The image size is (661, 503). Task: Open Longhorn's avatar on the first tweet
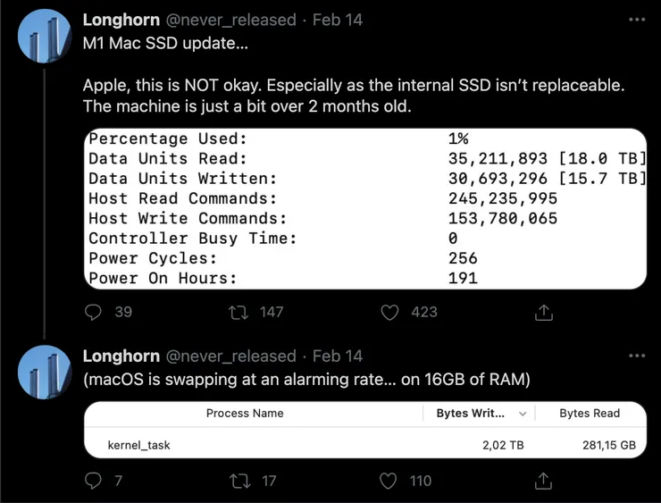click(45, 37)
